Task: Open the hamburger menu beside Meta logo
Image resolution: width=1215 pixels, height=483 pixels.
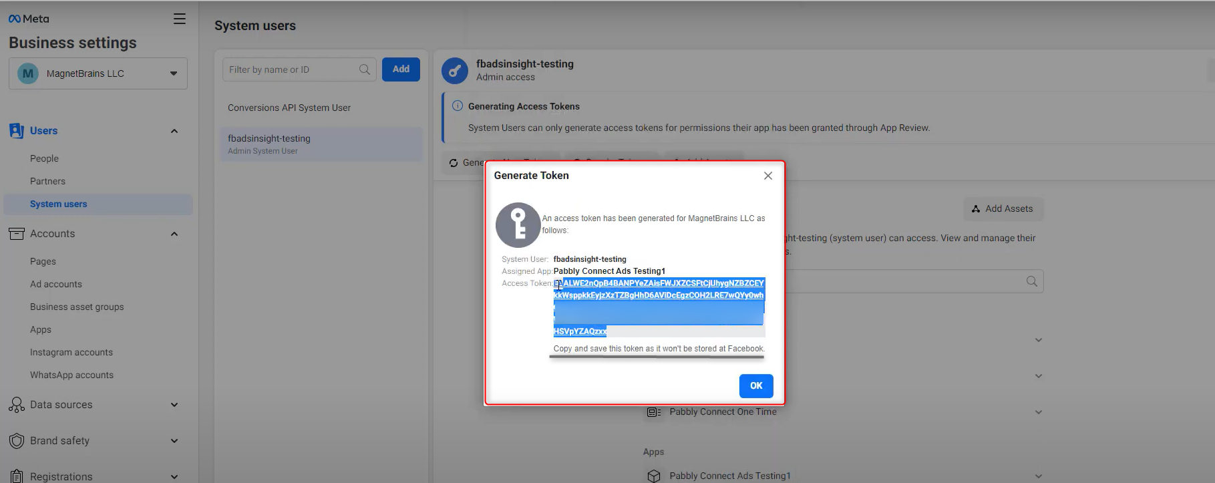Action: [x=180, y=19]
